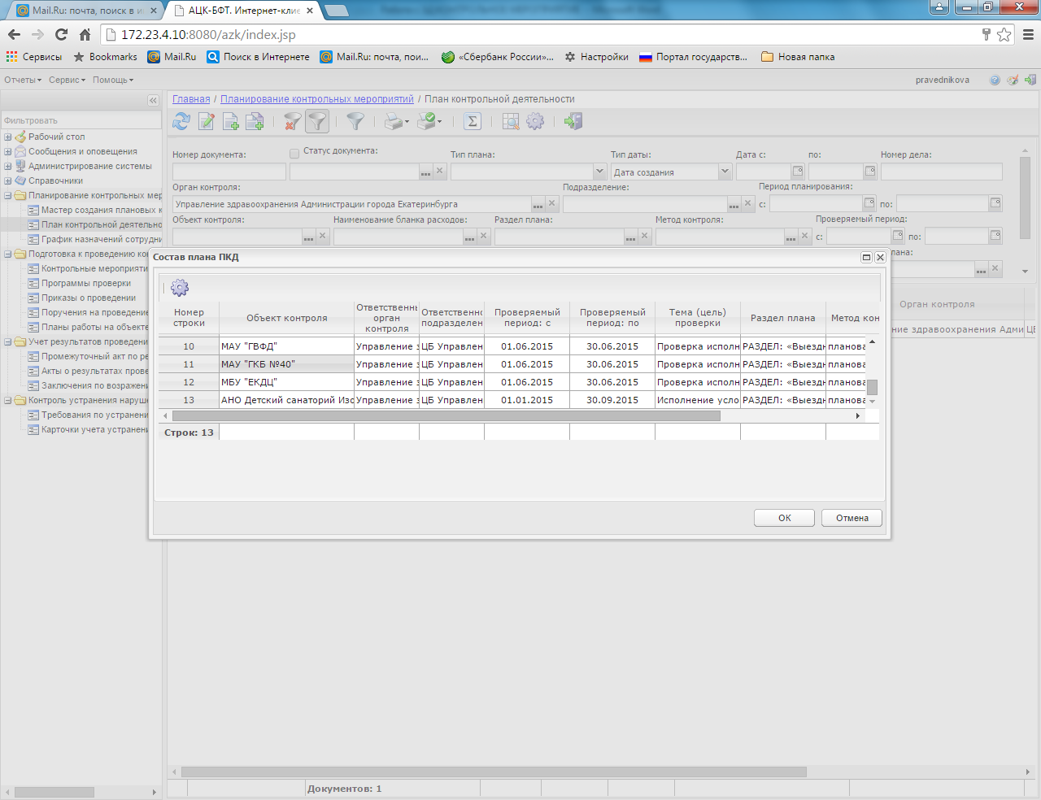1041x800 pixels.
Task: Click the Главная breadcrumb link
Action: click(191, 99)
